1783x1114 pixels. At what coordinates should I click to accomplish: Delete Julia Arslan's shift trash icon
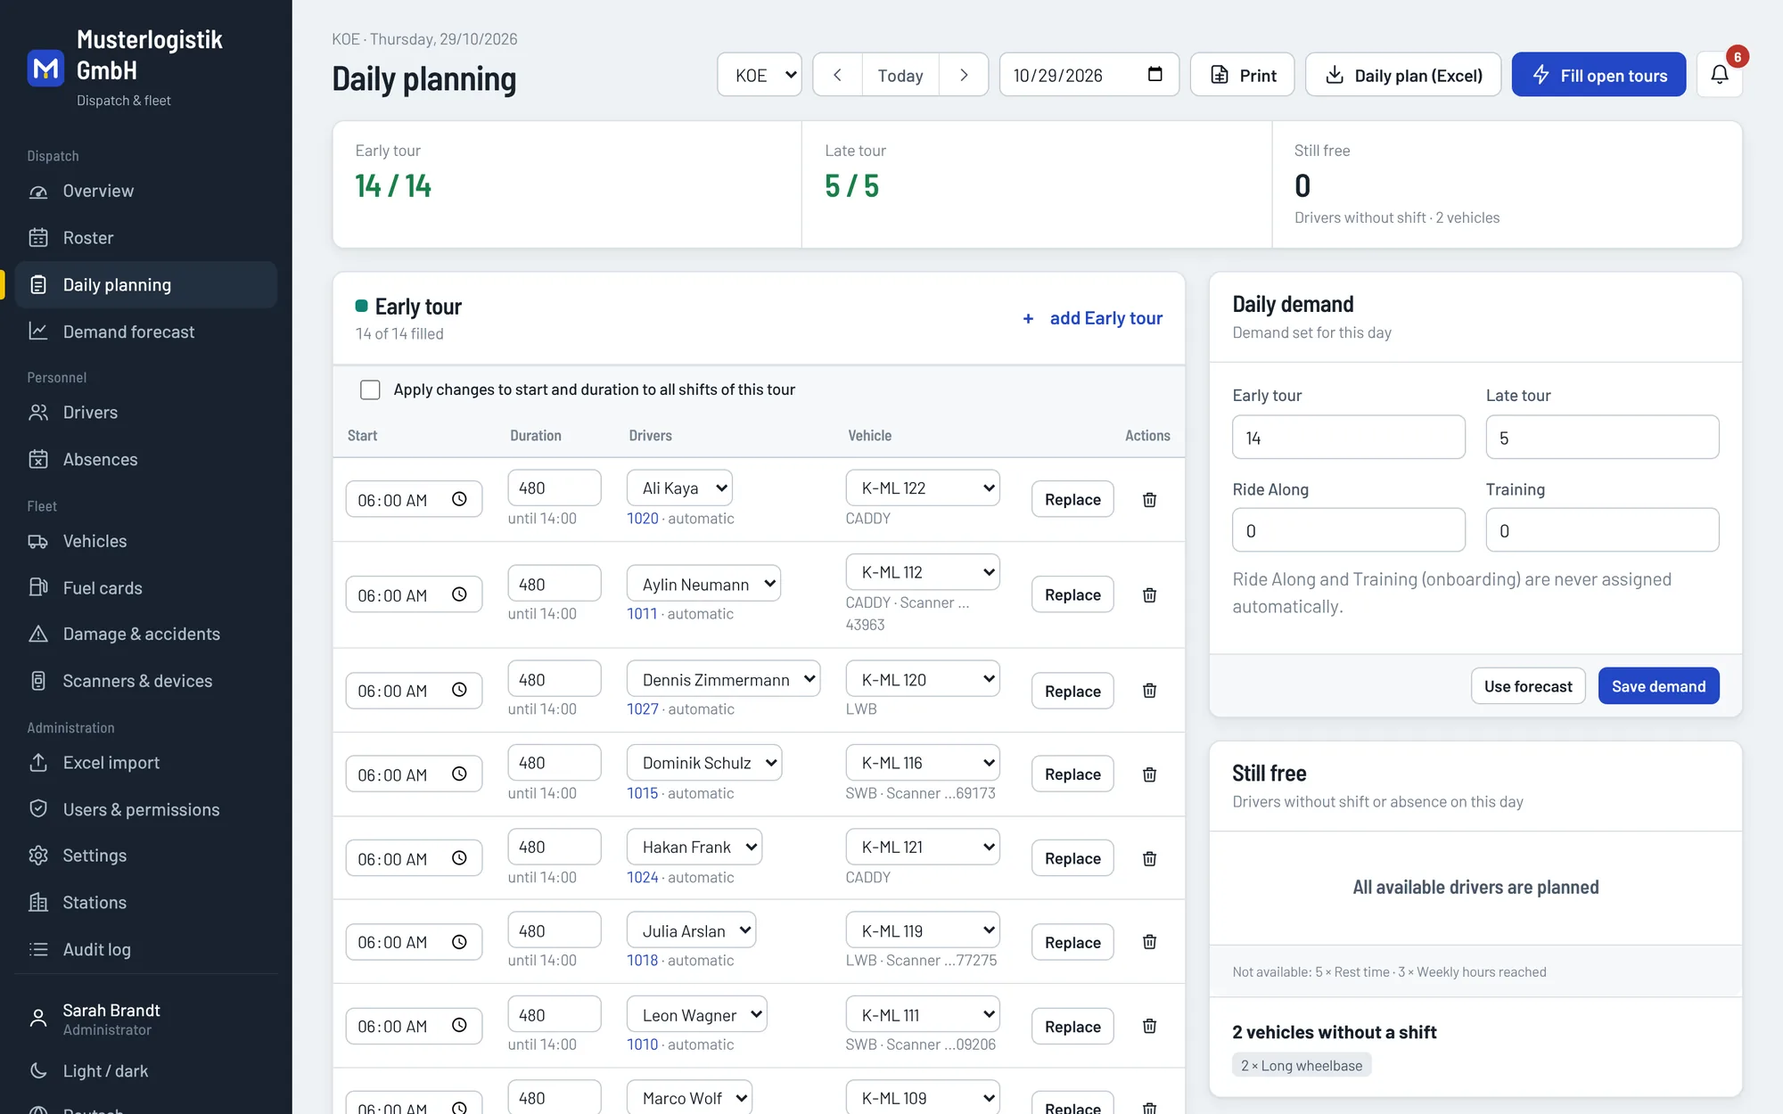coord(1149,942)
